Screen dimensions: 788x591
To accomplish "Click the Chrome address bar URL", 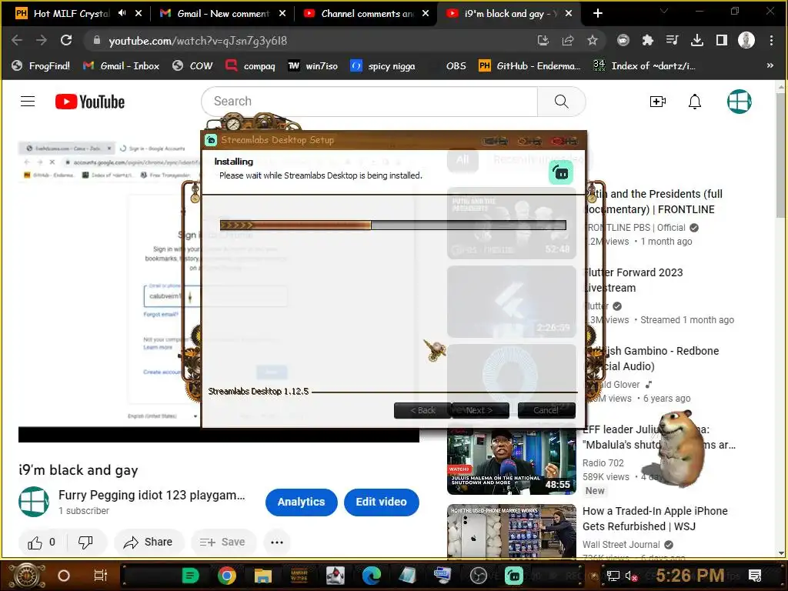I will (x=198, y=41).
